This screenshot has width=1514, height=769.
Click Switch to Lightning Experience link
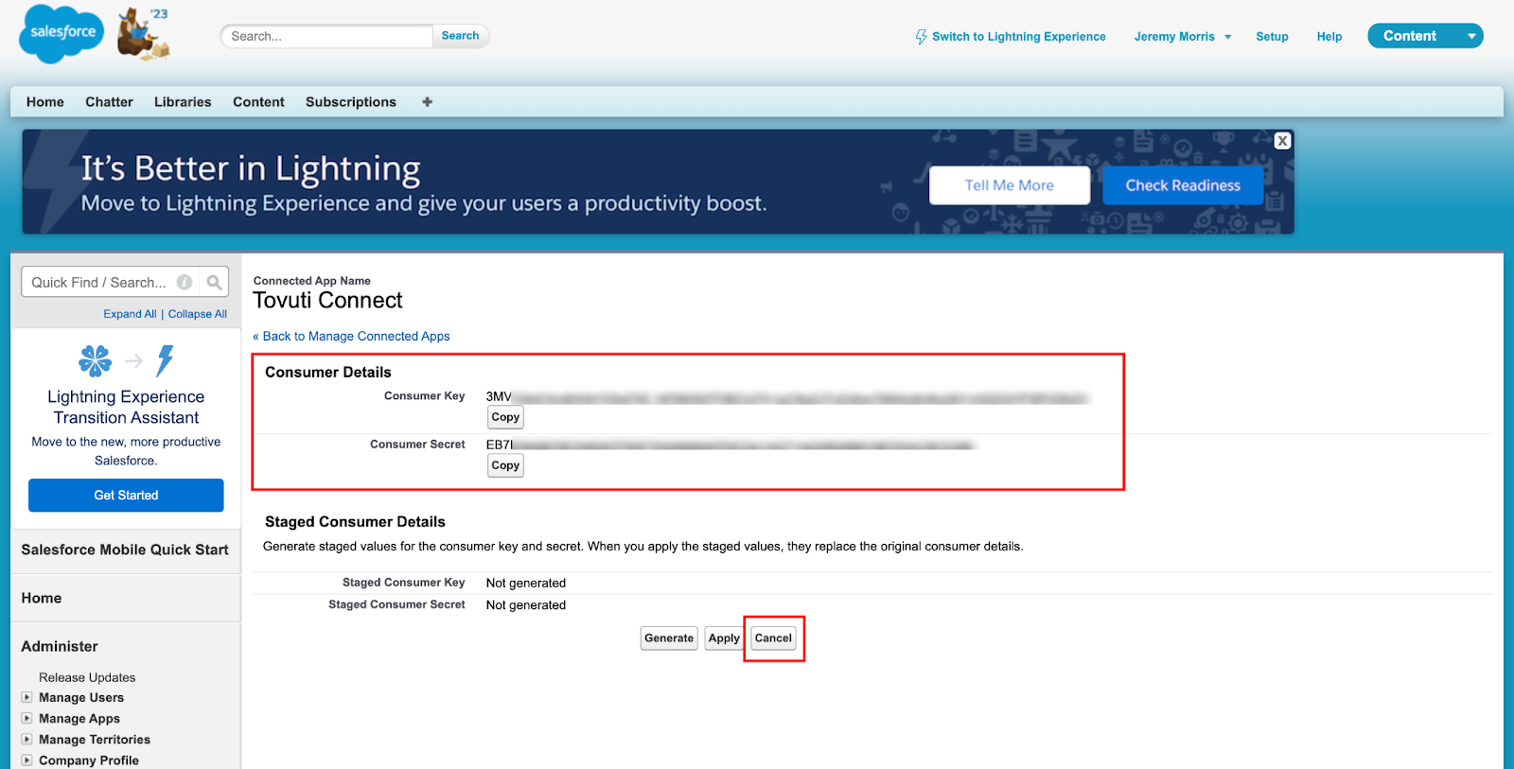1019,37
